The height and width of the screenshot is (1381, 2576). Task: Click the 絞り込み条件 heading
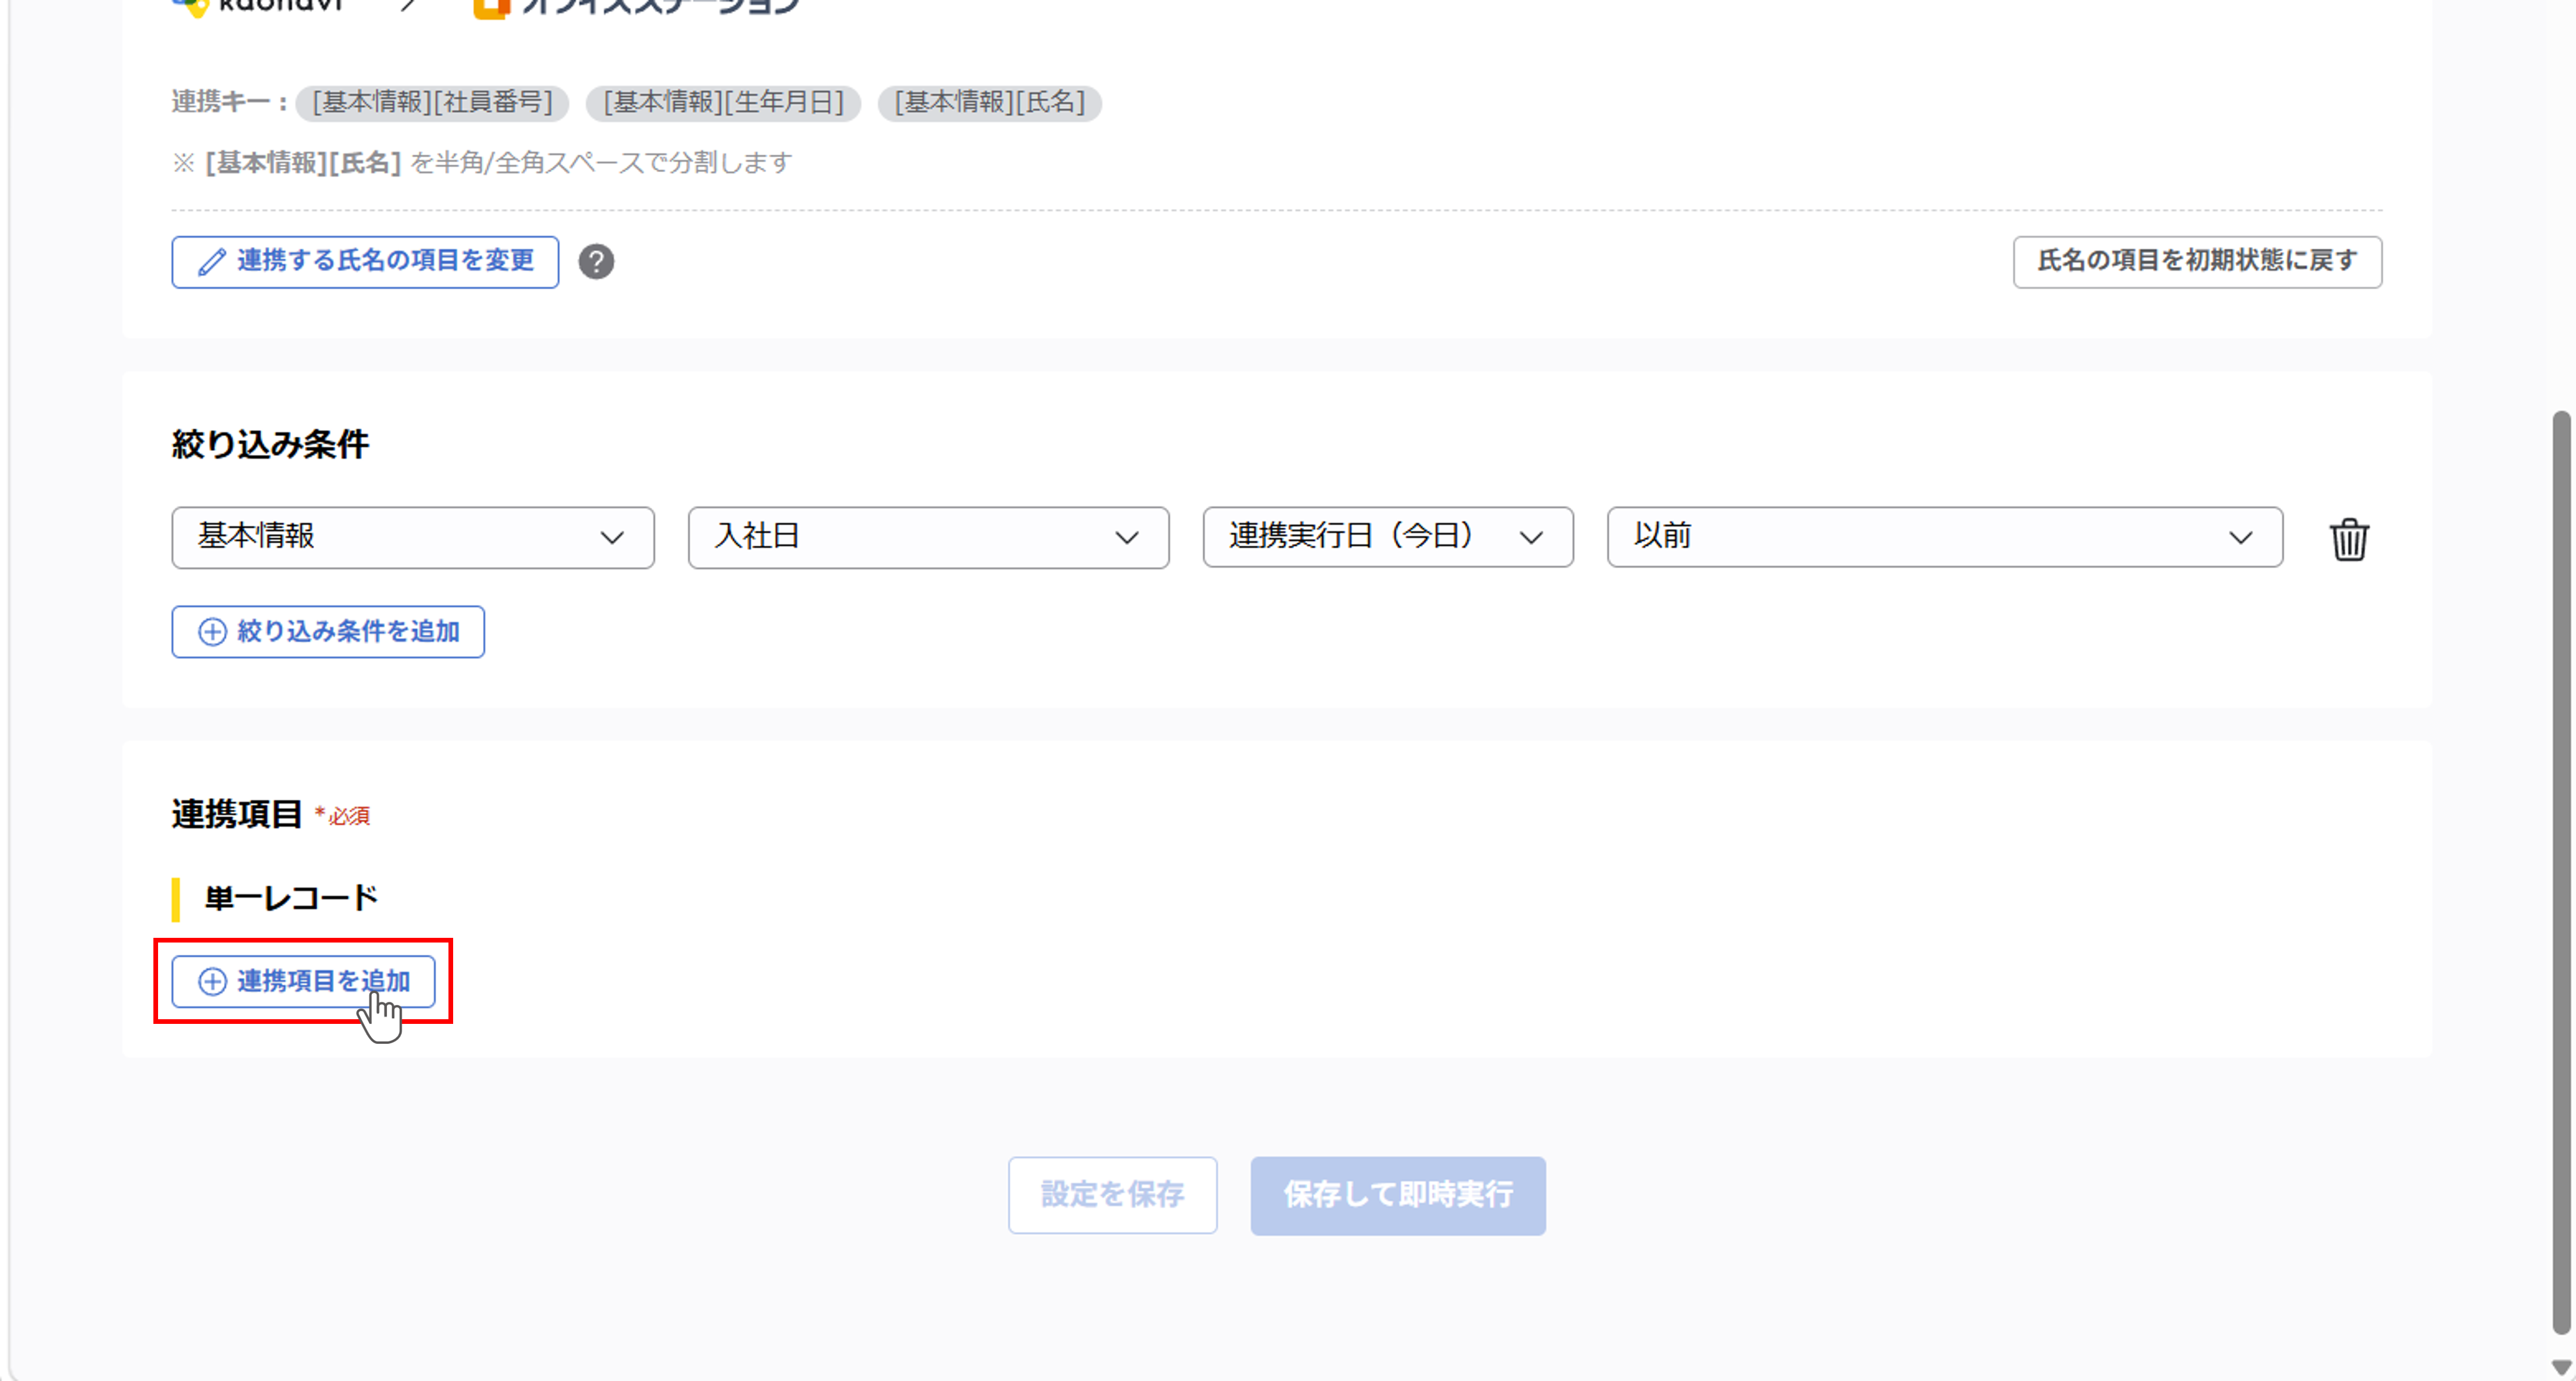click(x=270, y=444)
